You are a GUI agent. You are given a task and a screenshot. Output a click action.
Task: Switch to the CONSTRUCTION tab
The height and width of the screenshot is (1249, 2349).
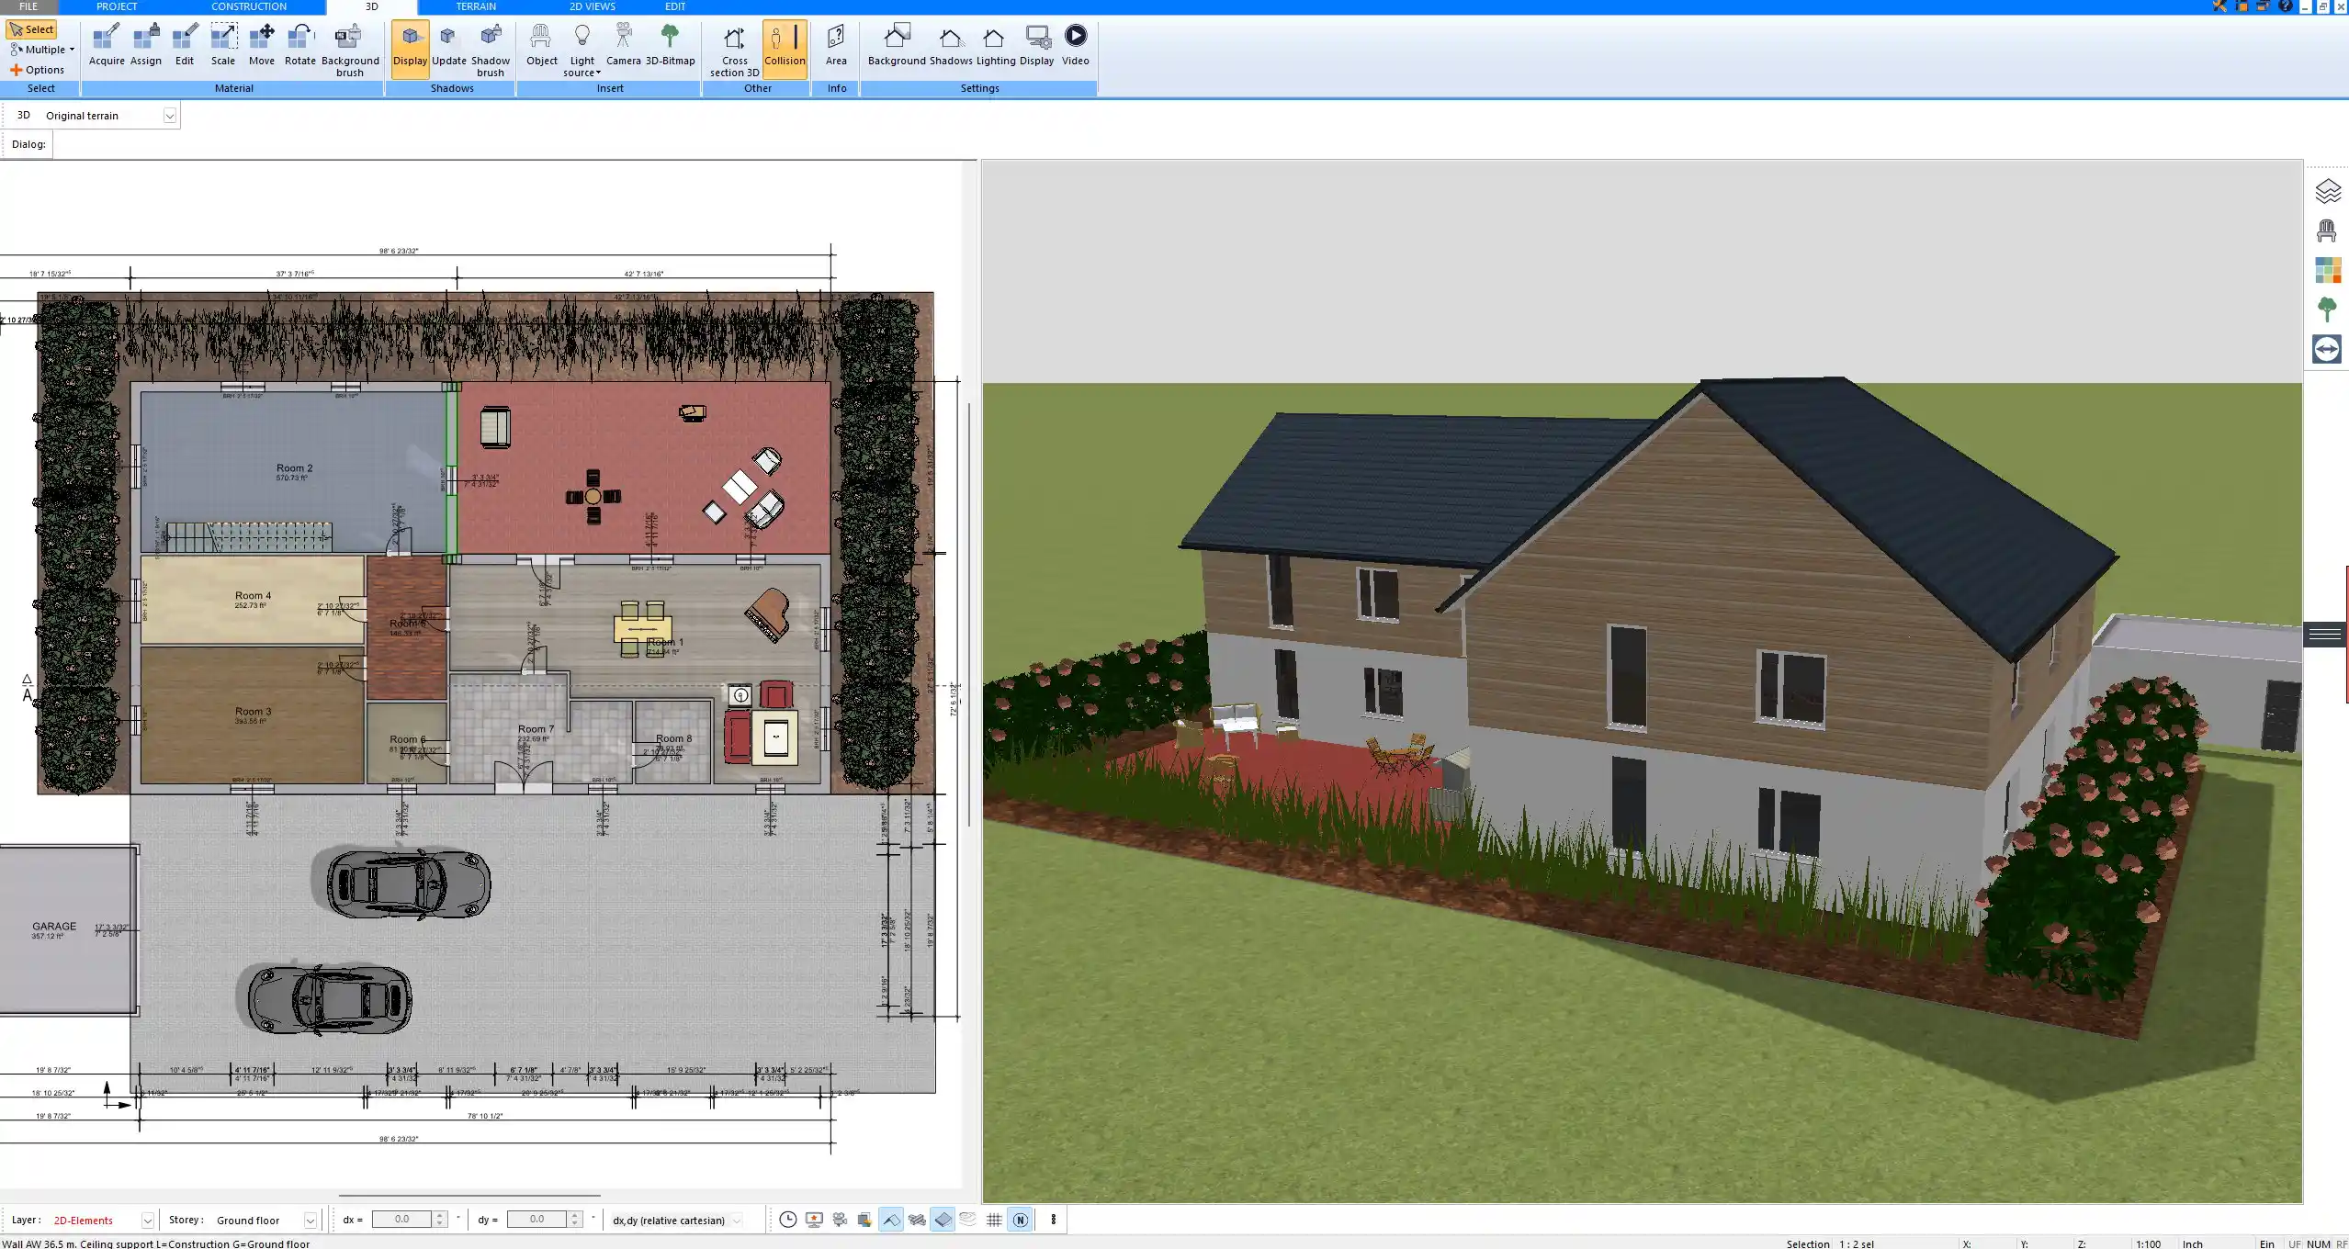tap(249, 6)
